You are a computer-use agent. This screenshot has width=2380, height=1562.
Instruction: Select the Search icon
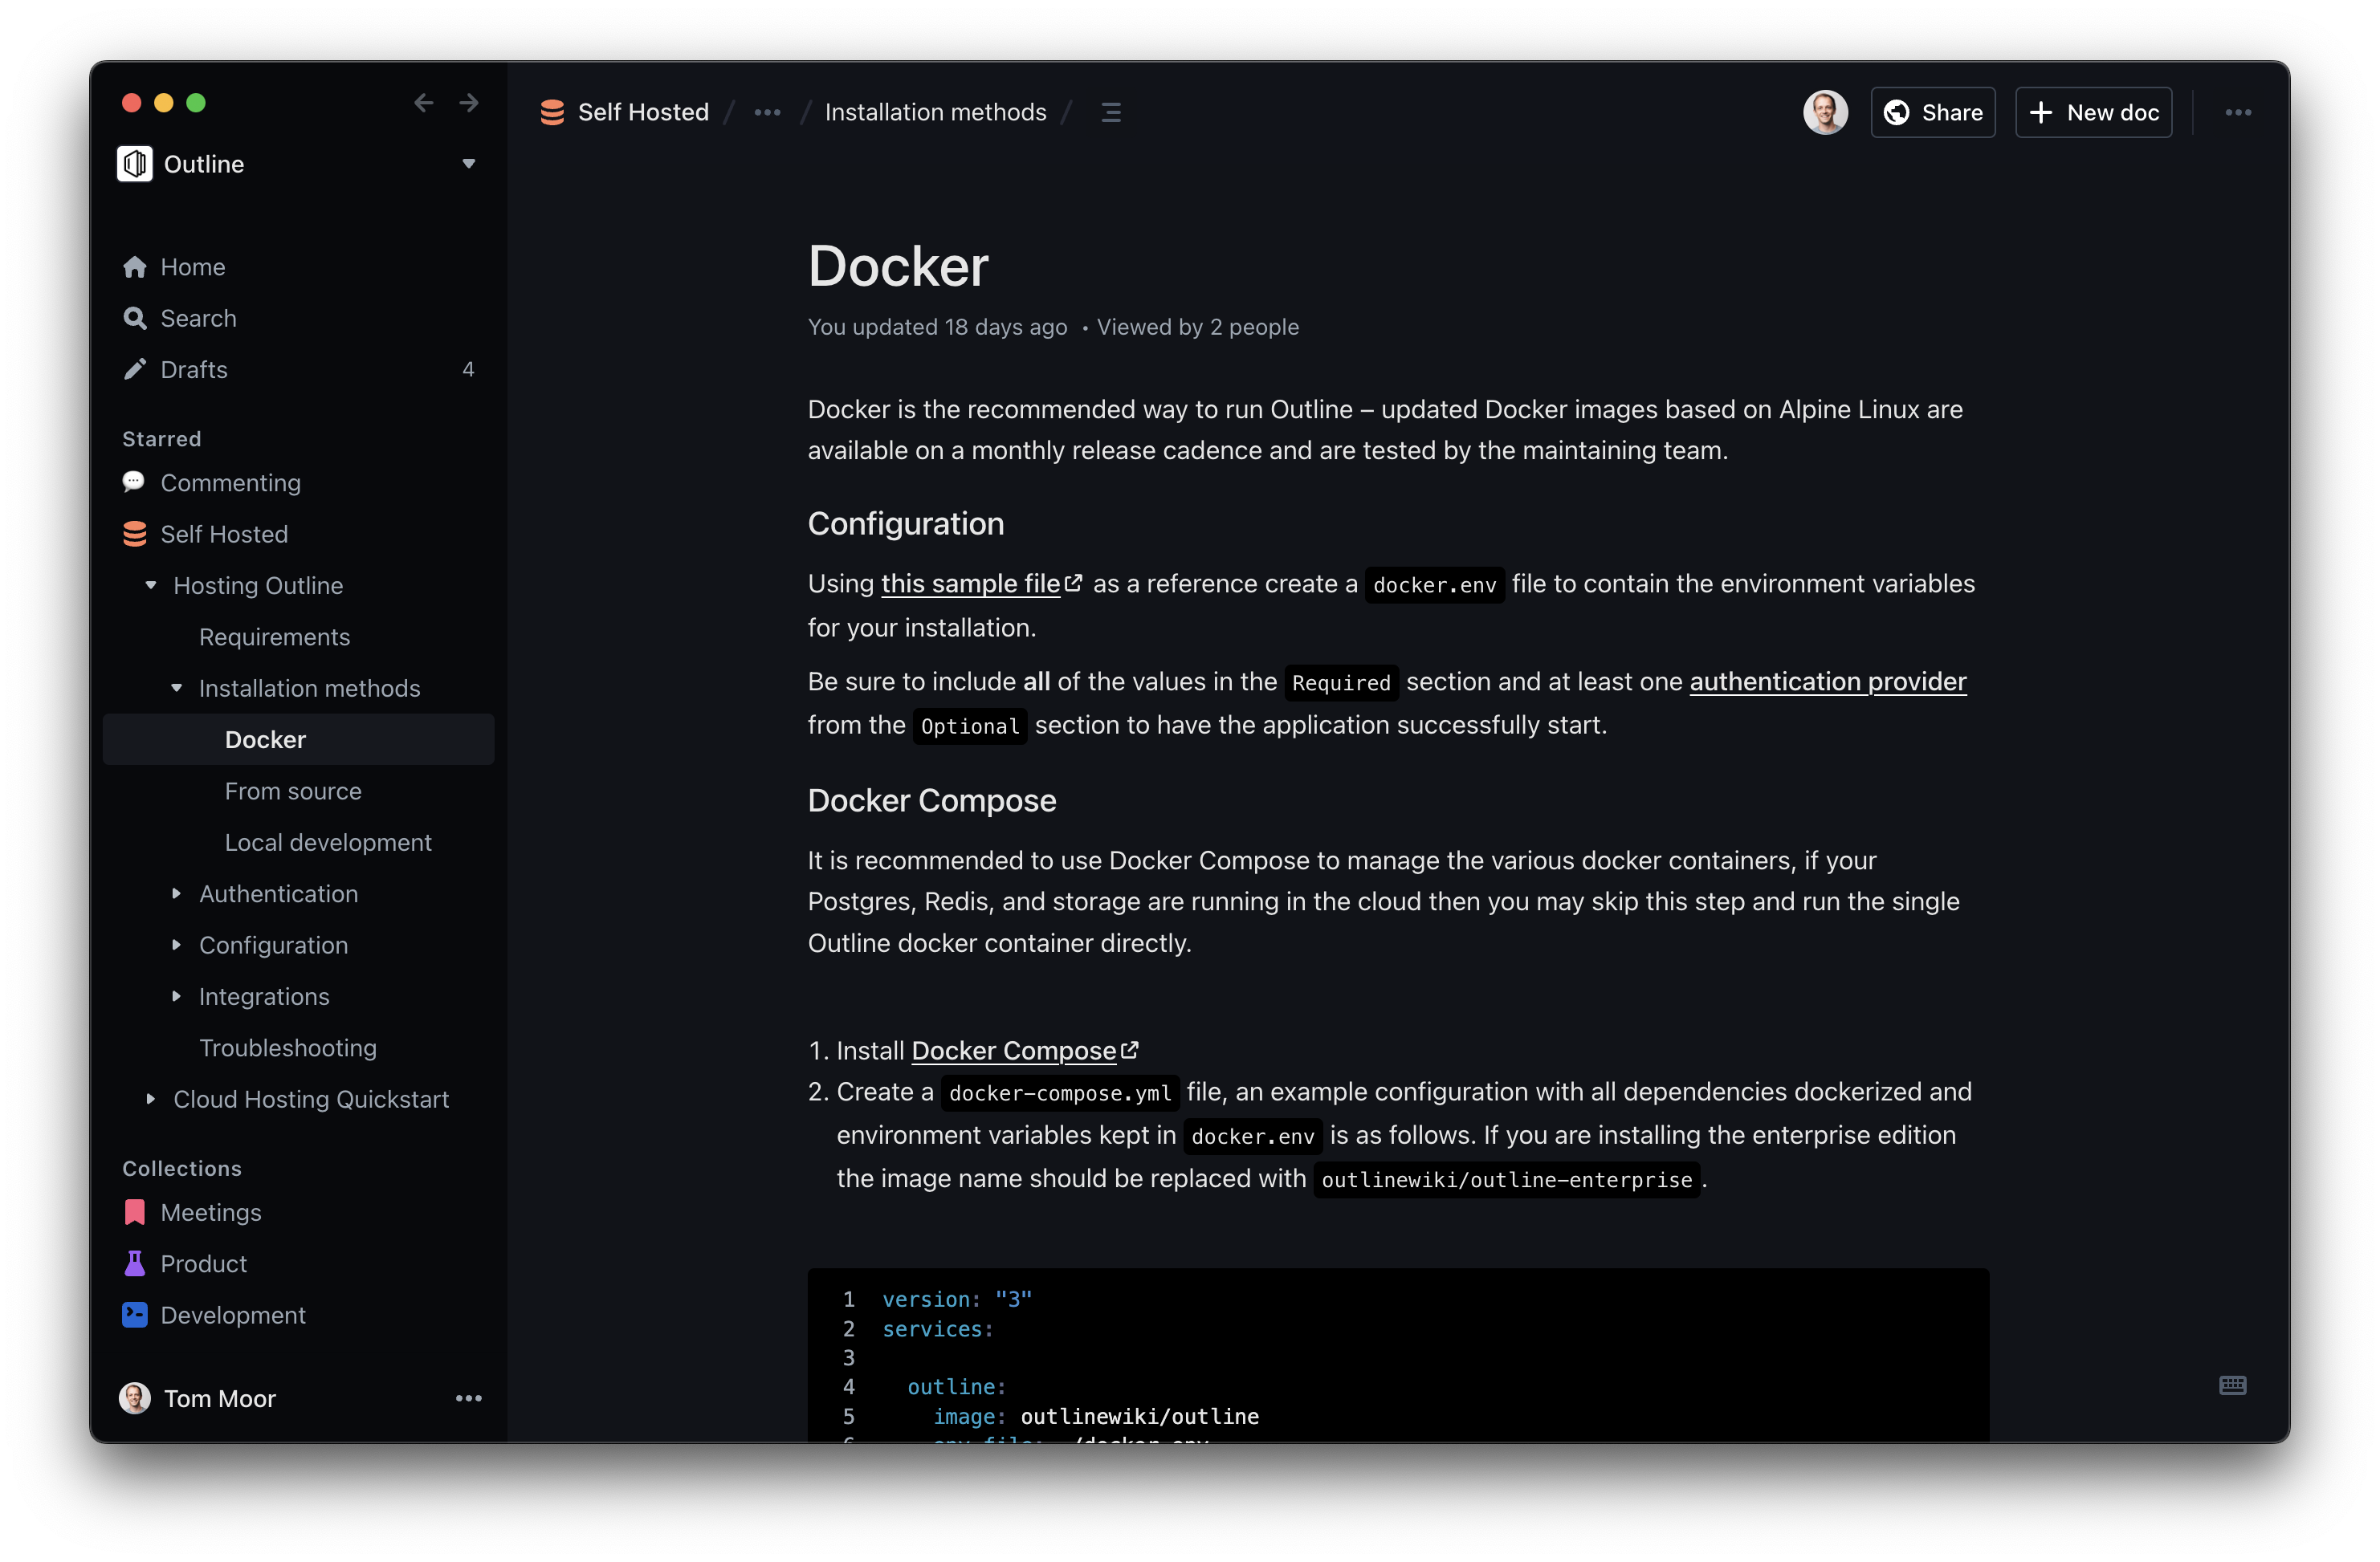click(x=135, y=318)
